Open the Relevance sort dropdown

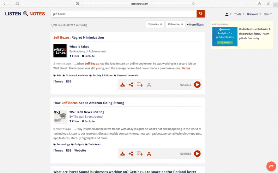175,24
